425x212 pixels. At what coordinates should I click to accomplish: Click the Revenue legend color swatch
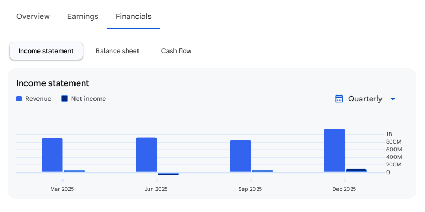click(x=19, y=99)
